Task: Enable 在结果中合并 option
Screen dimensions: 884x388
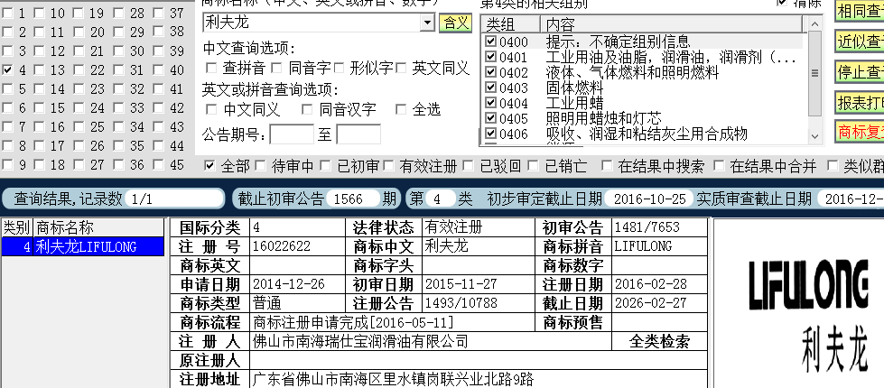Action: pyautogui.click(x=719, y=165)
